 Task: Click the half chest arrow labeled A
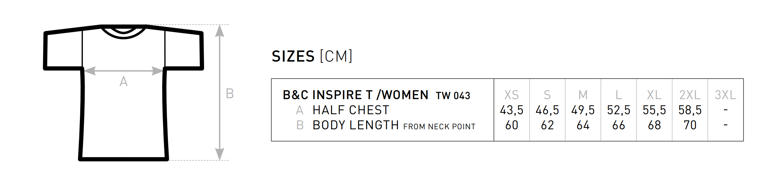[124, 71]
